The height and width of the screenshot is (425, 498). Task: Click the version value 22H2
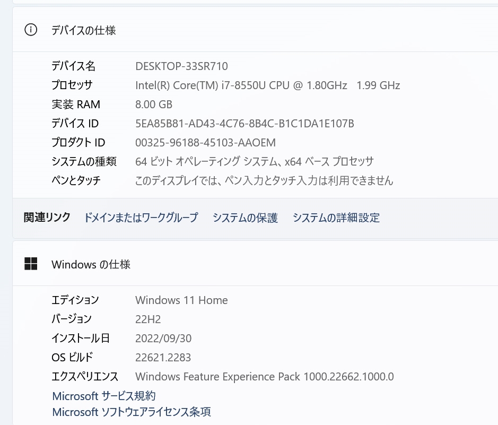point(148,319)
